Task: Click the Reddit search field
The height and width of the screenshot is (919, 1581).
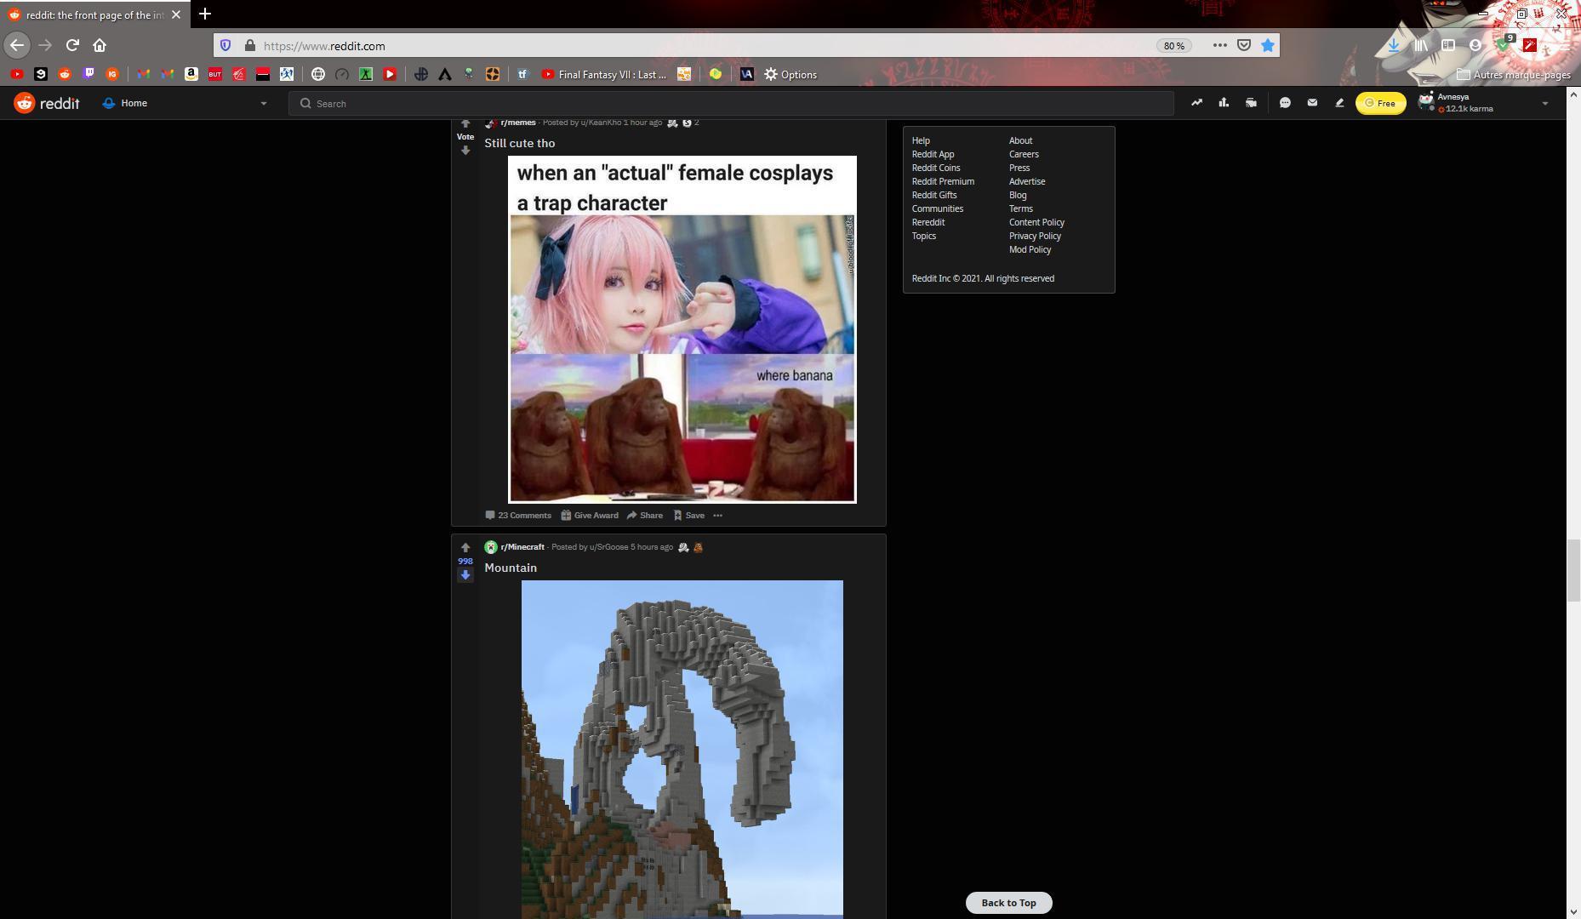Action: click(732, 104)
